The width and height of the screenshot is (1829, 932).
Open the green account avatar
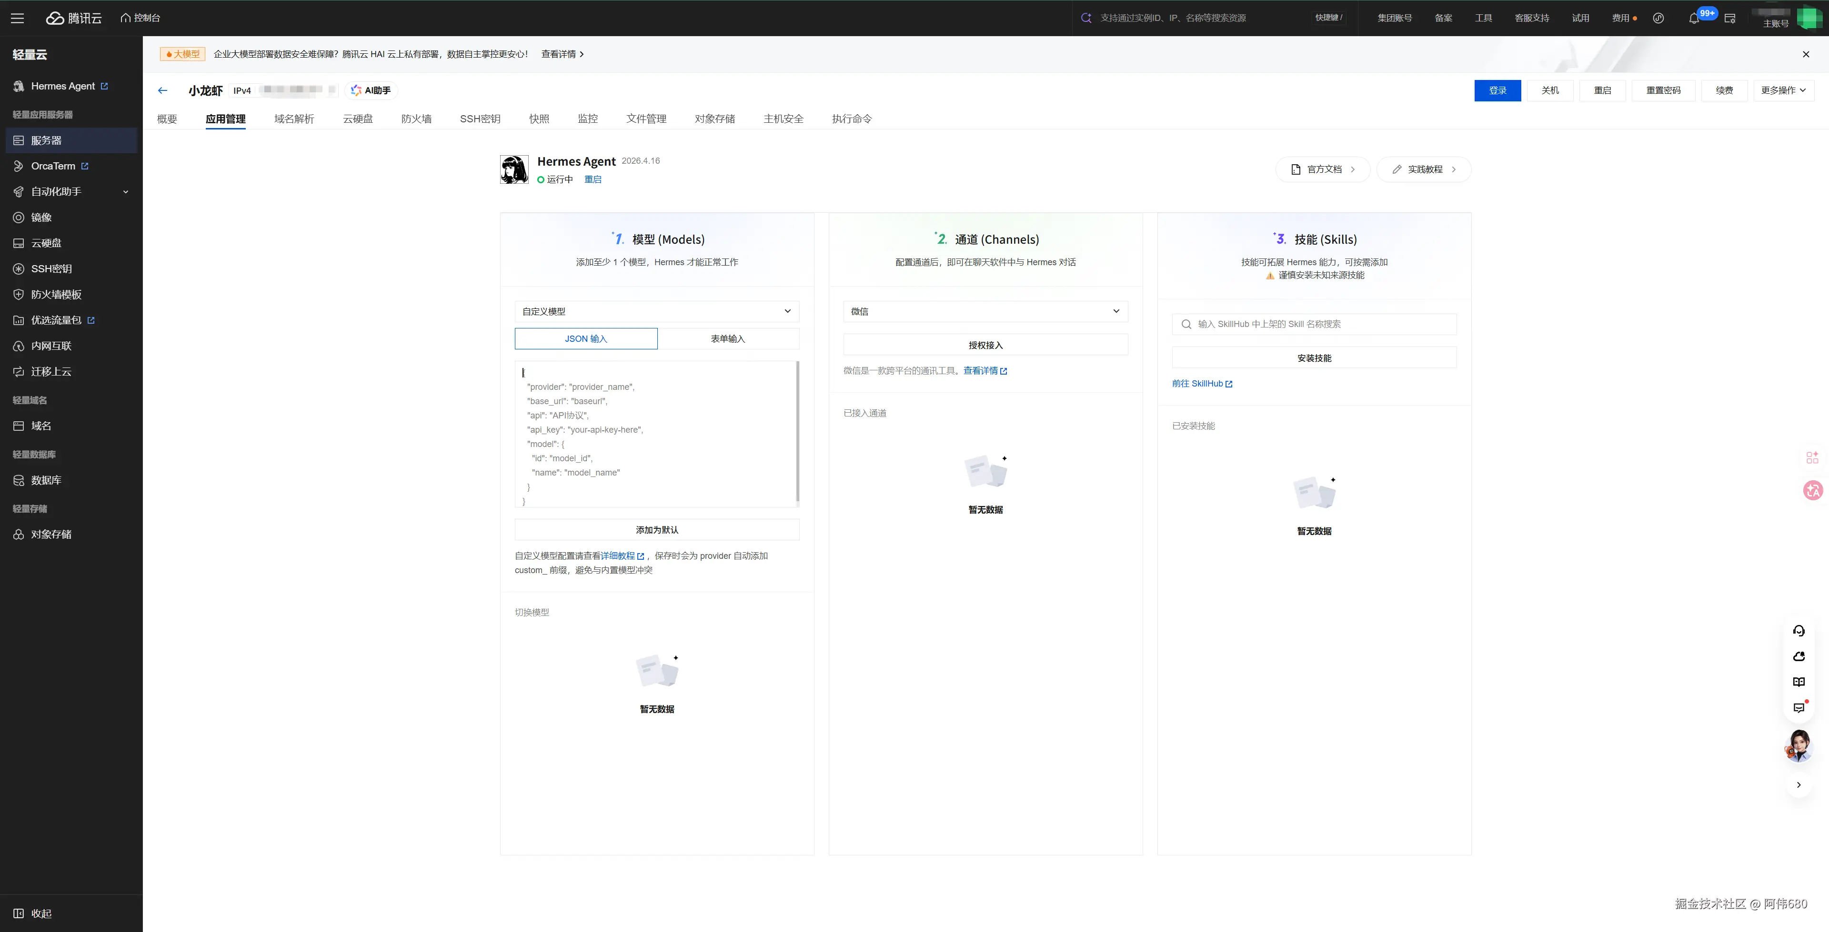coord(1809,18)
